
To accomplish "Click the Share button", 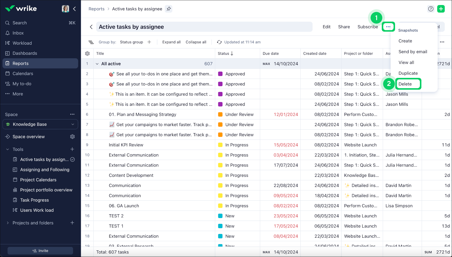I will (x=344, y=27).
